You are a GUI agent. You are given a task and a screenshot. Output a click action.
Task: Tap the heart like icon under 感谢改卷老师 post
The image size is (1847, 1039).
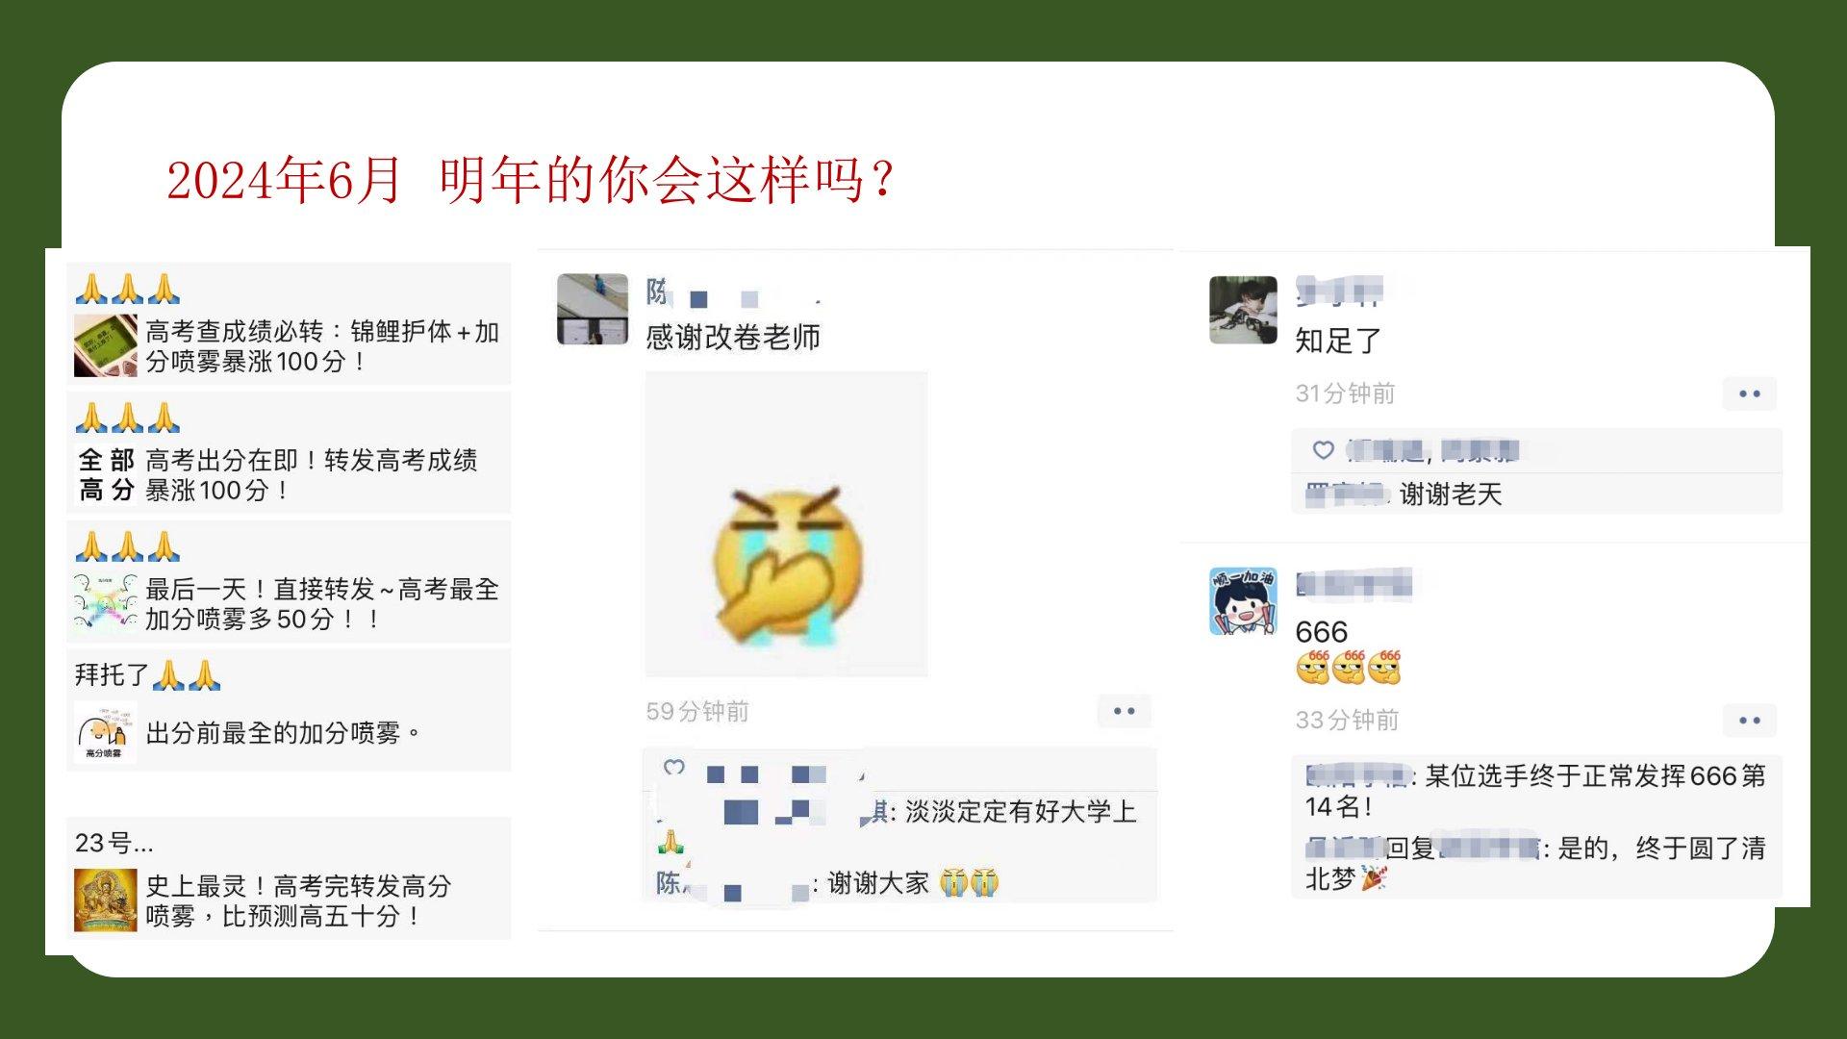pyautogui.click(x=674, y=767)
